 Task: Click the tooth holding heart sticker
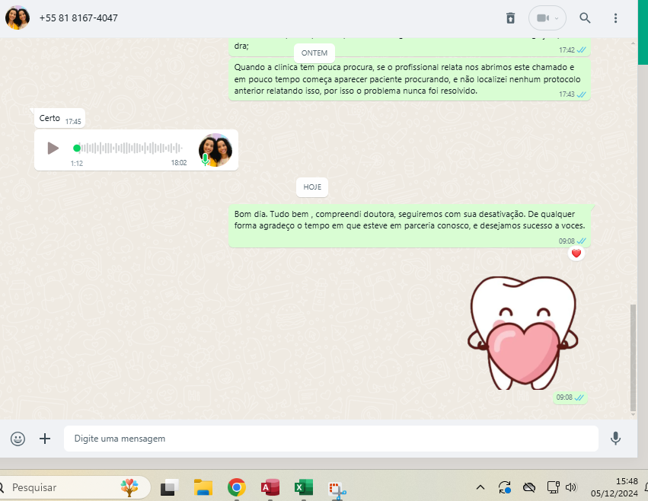click(x=523, y=333)
